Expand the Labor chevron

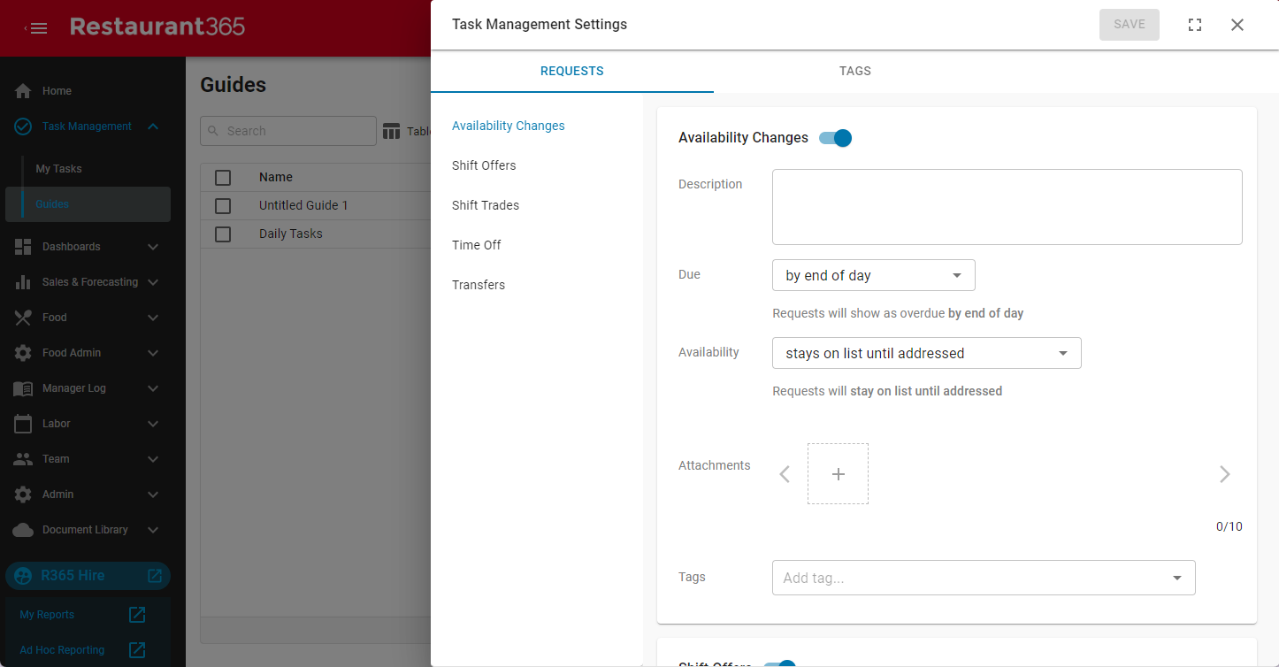[x=153, y=424]
